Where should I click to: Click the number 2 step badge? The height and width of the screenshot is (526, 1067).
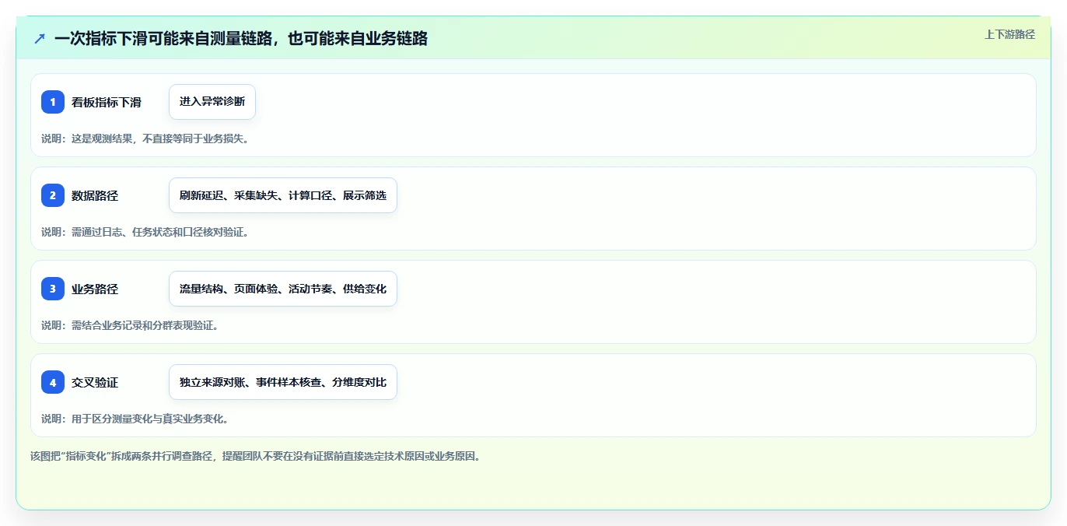coord(53,195)
